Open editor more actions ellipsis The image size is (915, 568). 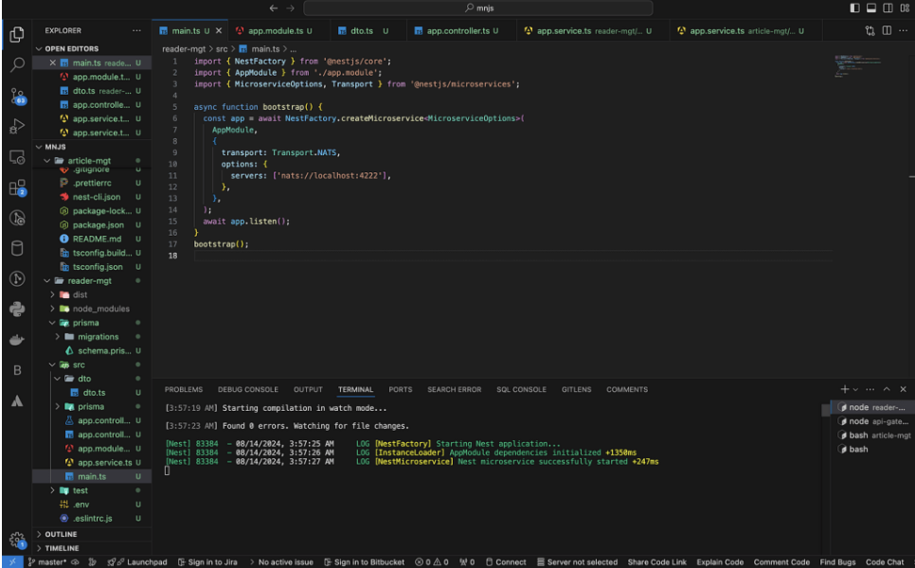(x=903, y=30)
